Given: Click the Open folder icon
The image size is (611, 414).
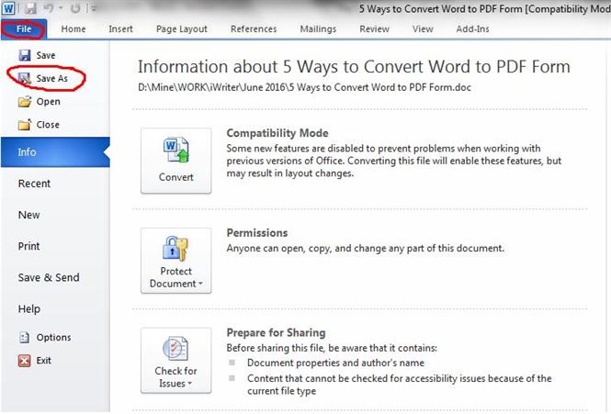Looking at the screenshot, I should 25,102.
